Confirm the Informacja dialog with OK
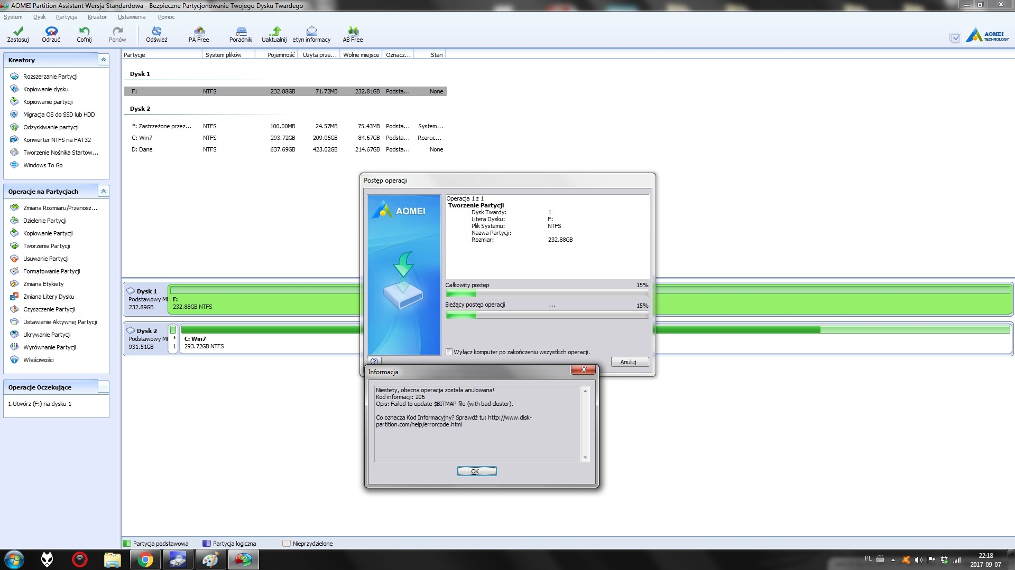 click(476, 471)
